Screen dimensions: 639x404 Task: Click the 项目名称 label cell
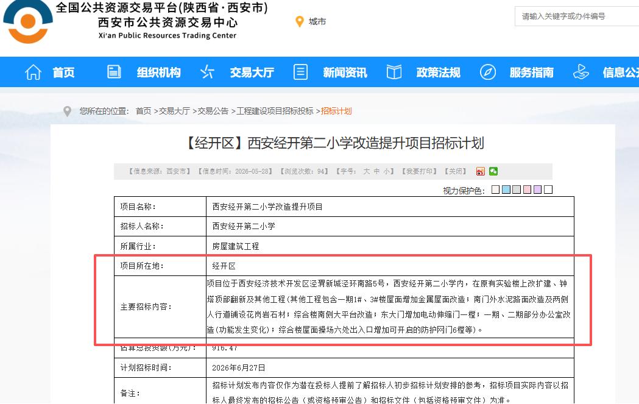160,207
